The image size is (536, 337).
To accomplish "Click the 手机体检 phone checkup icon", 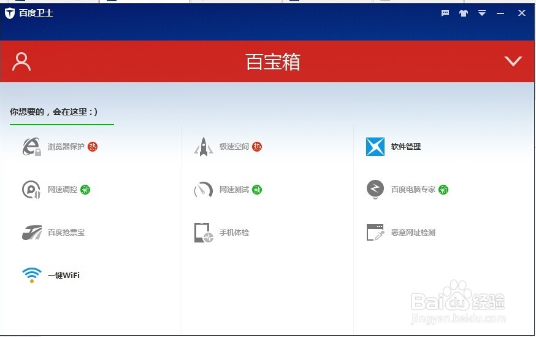I will [204, 233].
